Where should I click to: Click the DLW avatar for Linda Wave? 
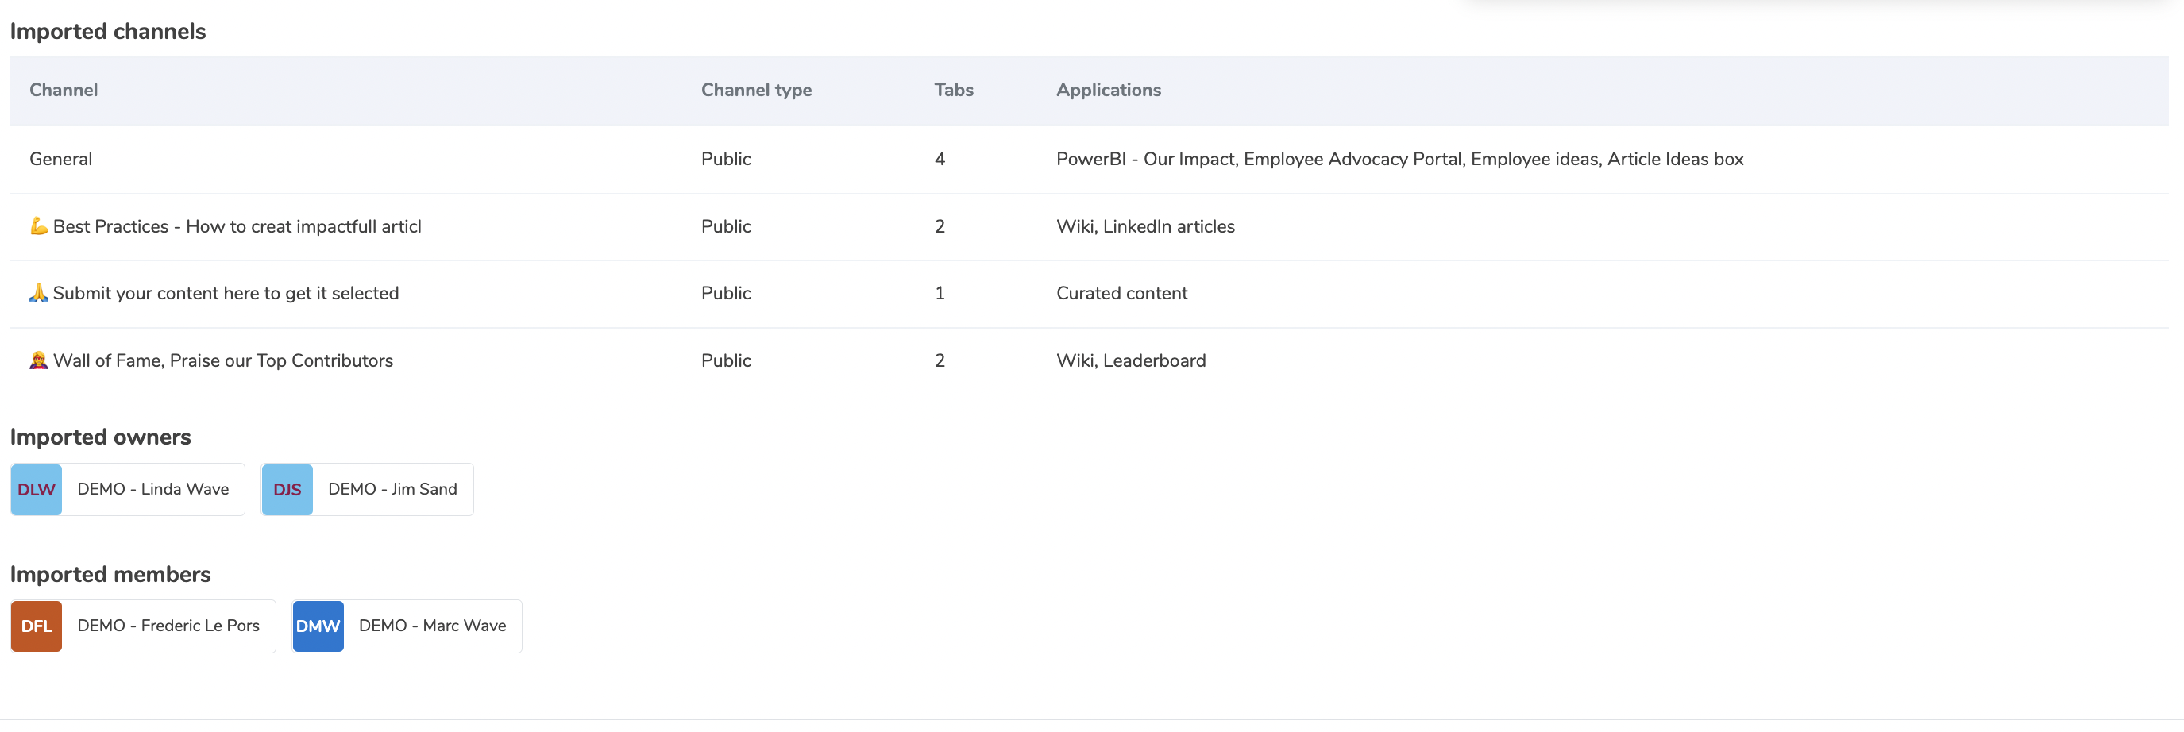click(x=37, y=489)
